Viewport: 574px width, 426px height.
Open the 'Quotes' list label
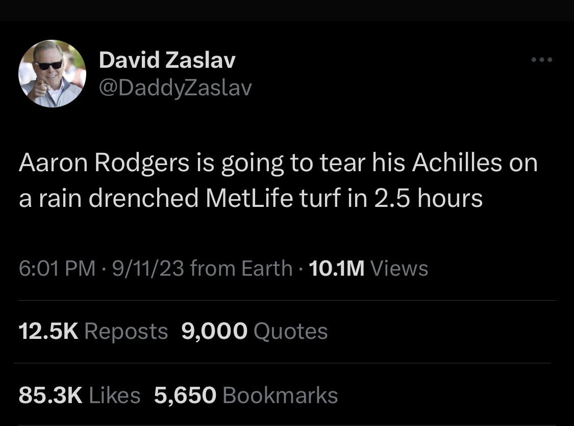[290, 332]
